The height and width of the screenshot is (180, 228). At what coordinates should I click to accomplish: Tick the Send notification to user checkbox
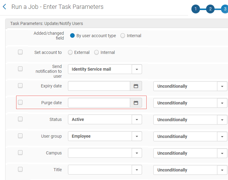[20, 69]
